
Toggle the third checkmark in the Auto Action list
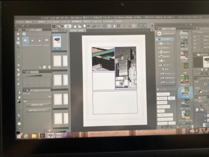coord(195,44)
